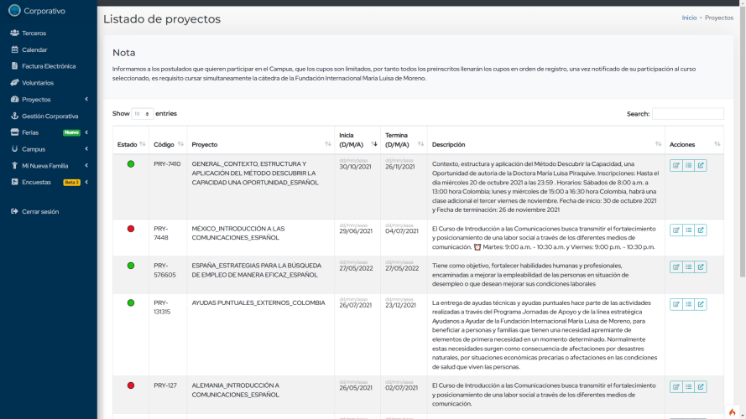Click the Corporativo logo in the sidebar
746x419 pixels.
click(x=14, y=11)
